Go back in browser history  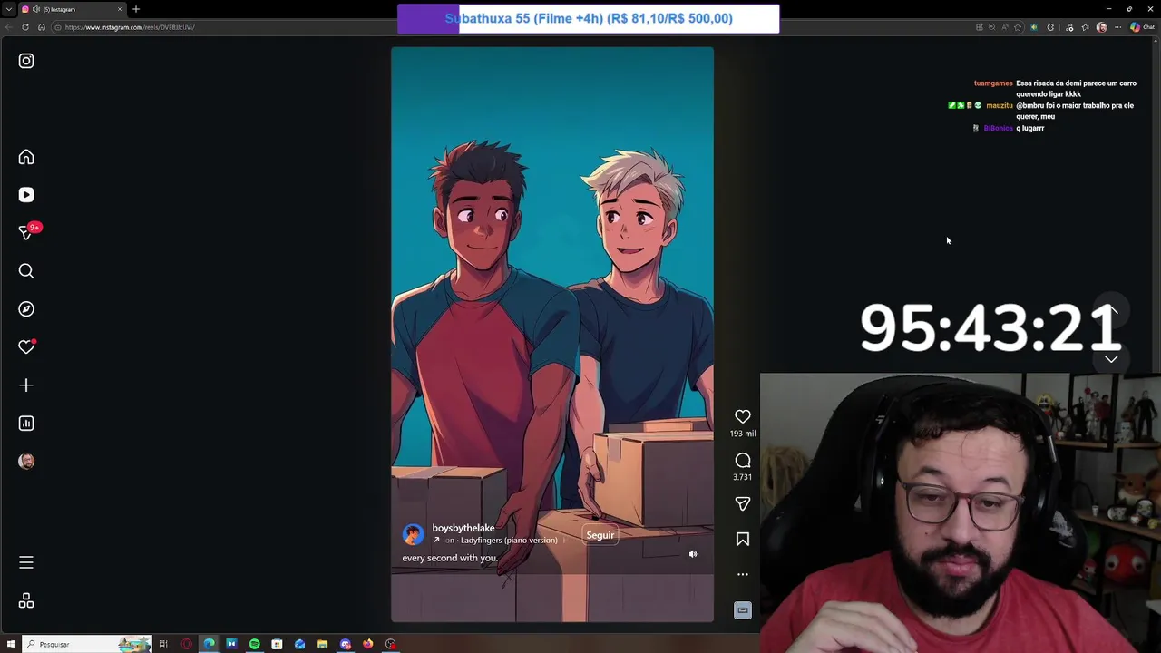click(x=9, y=27)
